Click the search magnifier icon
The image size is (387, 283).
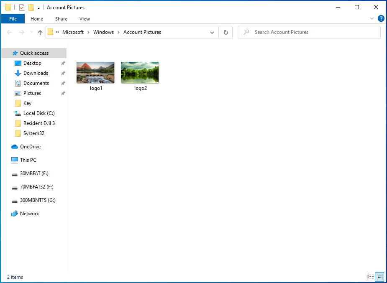click(246, 32)
